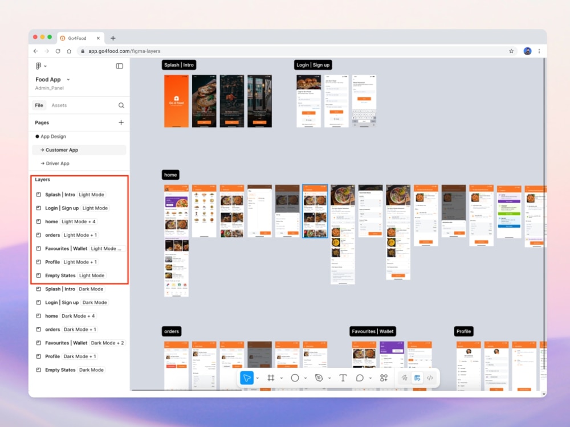Open the browser profile avatar
This screenshot has width=570, height=427.
(x=527, y=51)
